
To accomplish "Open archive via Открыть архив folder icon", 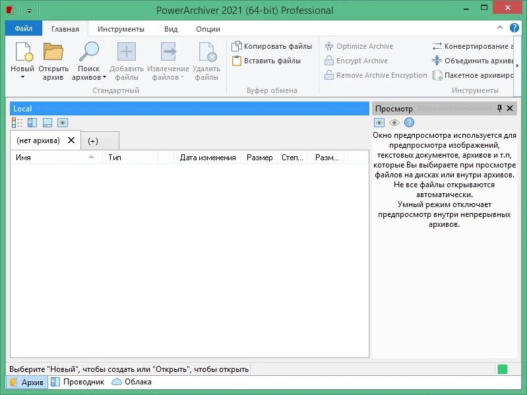I will (53, 51).
